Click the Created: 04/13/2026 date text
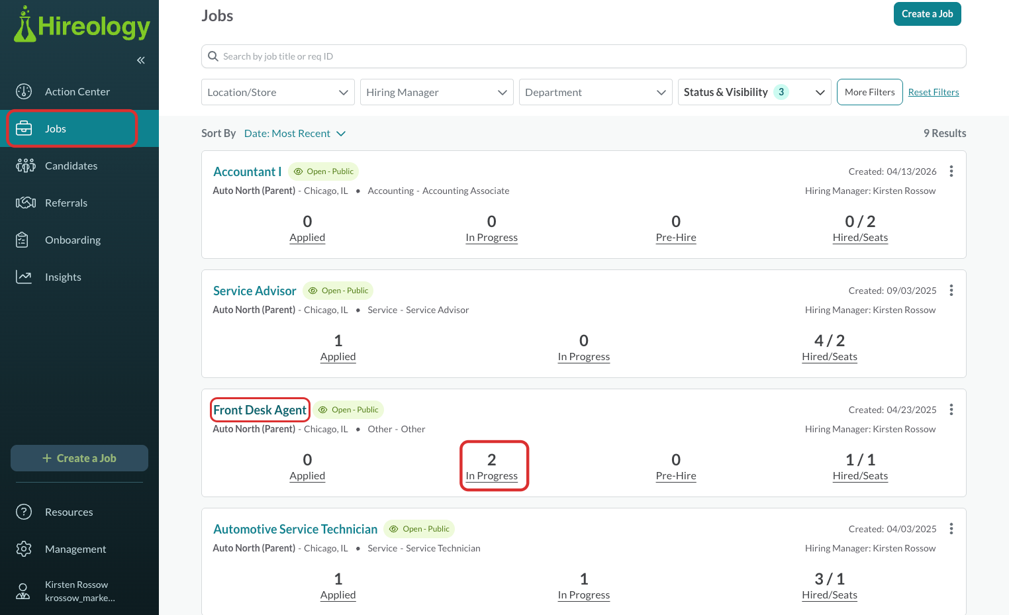Screen dimensions: 1009x615 tap(892, 171)
